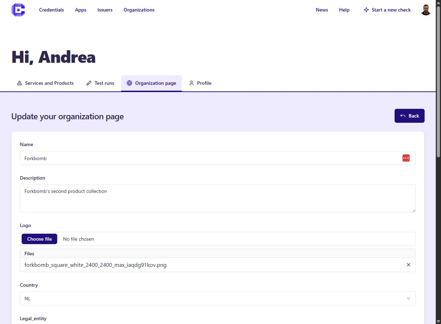Switch to the Profile tab
Screen dimensions: 441x324
coord(200,83)
